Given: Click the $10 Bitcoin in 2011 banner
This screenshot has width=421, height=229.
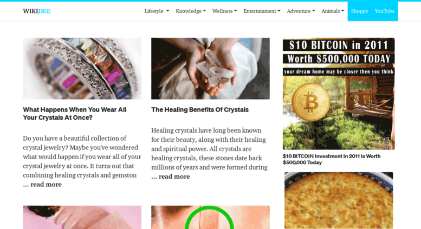Looking at the screenshot, I should click(339, 94).
